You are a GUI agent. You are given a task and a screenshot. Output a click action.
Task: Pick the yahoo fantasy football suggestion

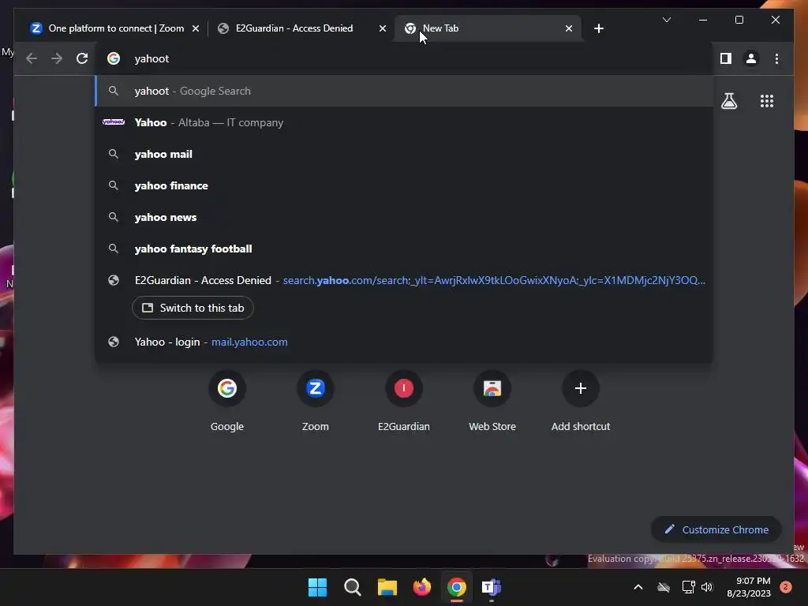click(405, 249)
